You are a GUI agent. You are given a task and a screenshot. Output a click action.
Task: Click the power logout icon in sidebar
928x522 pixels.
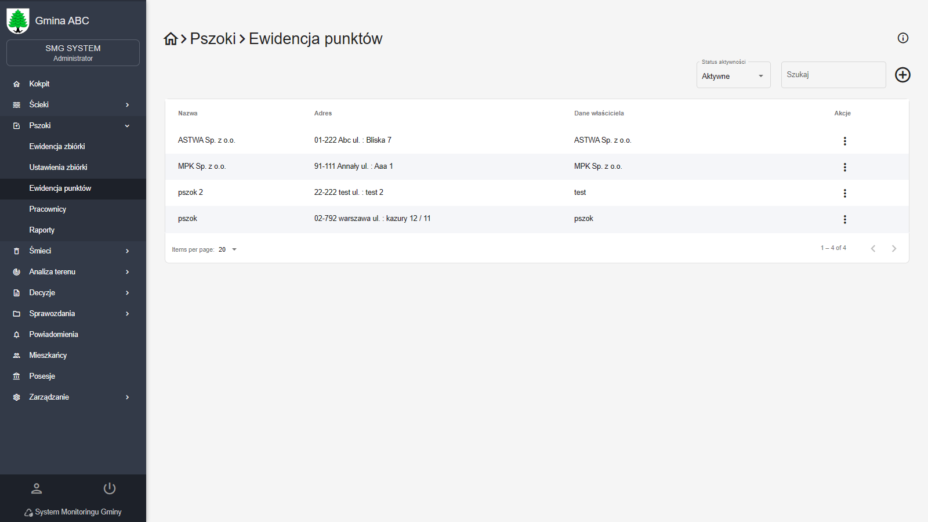coord(110,488)
